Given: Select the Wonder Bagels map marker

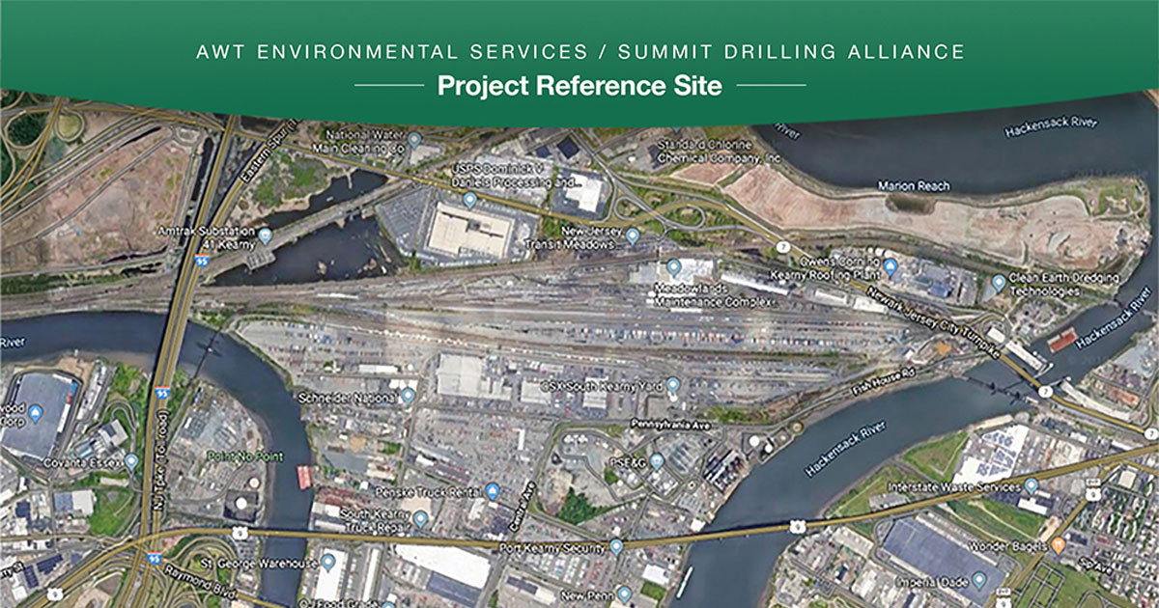Looking at the screenshot, I should [1057, 547].
